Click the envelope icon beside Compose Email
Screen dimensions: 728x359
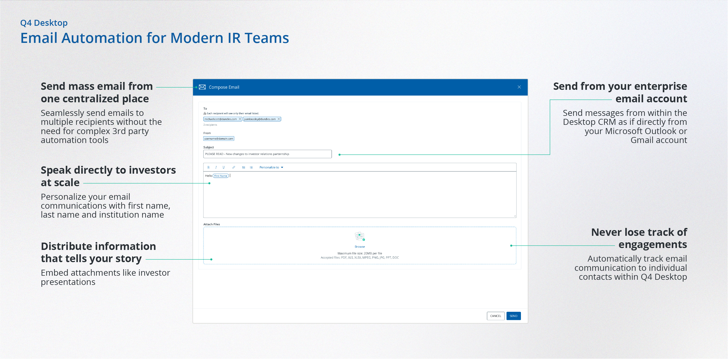[202, 87]
